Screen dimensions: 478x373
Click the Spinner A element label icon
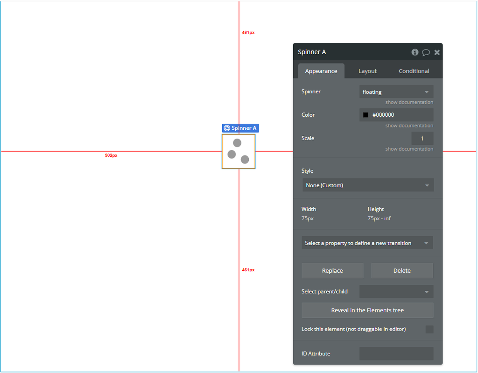(227, 128)
